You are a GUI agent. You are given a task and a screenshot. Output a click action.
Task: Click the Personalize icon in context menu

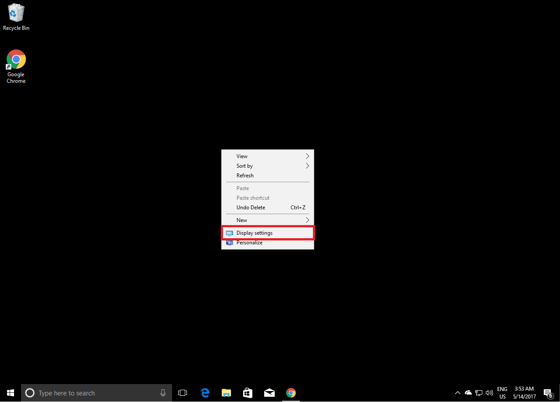[229, 243]
